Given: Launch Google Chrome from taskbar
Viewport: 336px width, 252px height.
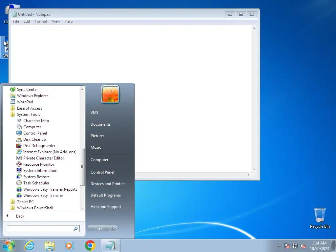Looking at the screenshot, I should [90, 245].
